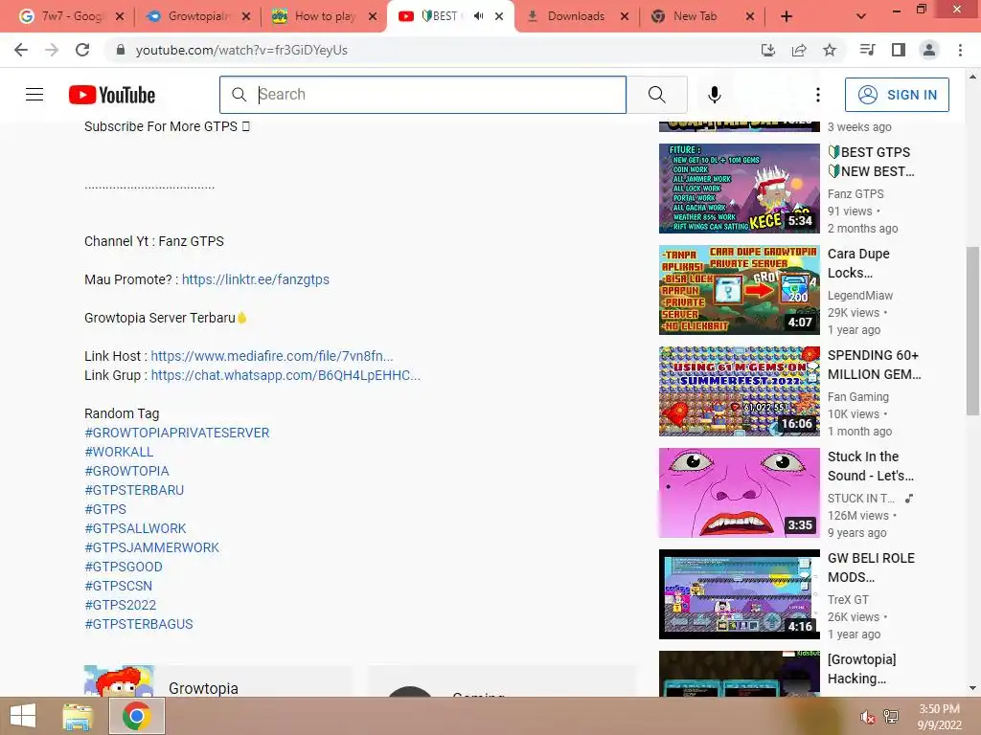Click hashtag #GTPSCSN
This screenshot has width=981, height=735.
[x=118, y=586]
